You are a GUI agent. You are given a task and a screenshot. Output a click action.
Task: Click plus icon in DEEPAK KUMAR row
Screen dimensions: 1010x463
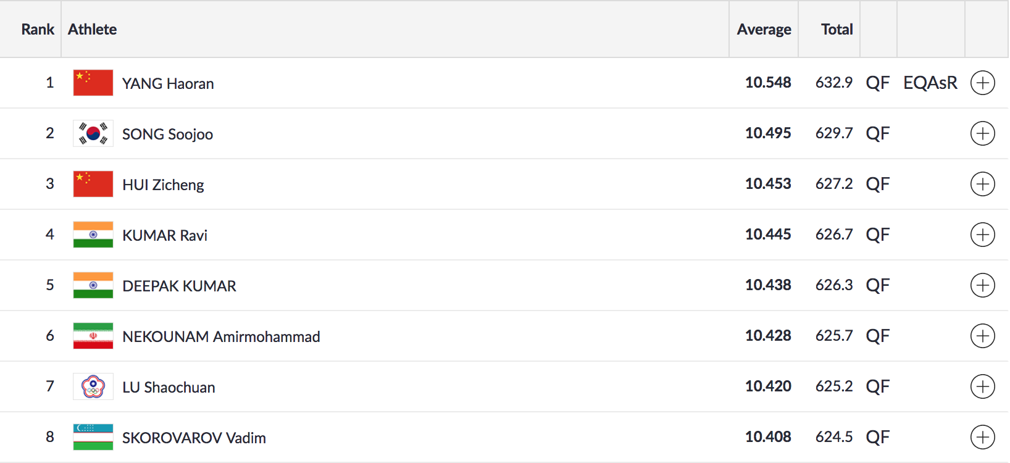click(x=982, y=285)
